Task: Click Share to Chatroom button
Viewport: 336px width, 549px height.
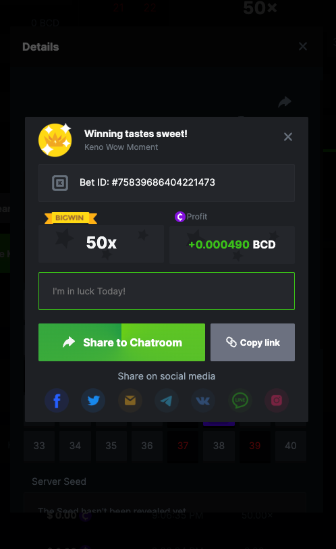Action: (x=122, y=342)
